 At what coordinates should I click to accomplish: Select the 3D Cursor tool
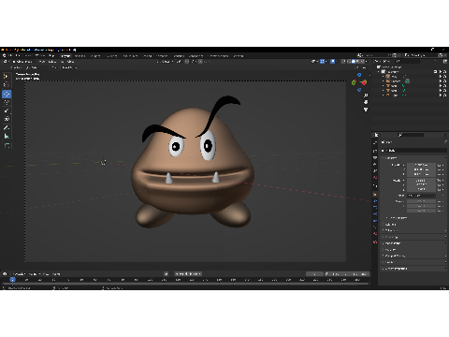click(7, 84)
